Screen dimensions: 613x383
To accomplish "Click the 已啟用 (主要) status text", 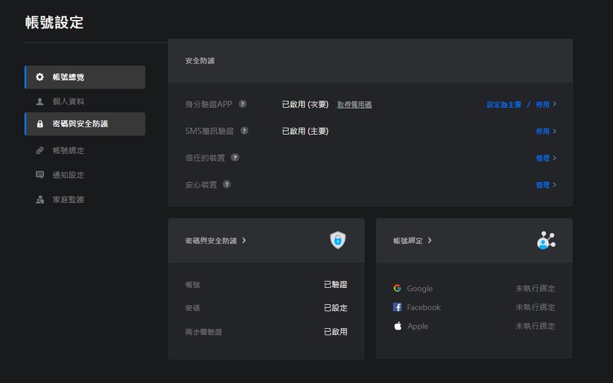I will pos(305,131).
